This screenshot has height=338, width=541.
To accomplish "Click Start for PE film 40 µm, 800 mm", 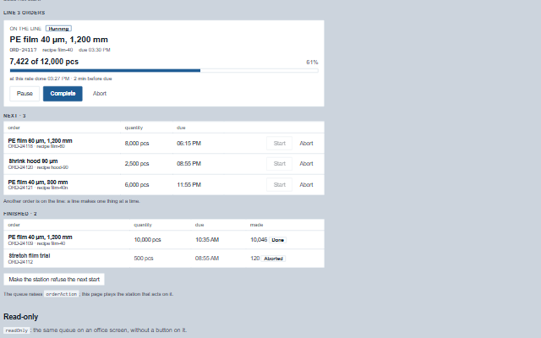I will pos(280,184).
